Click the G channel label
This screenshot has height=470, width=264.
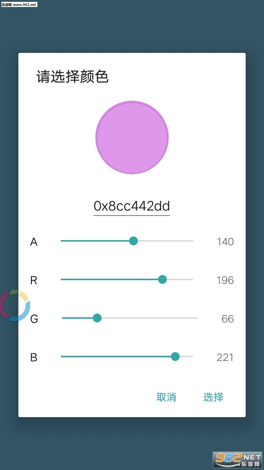point(34,319)
